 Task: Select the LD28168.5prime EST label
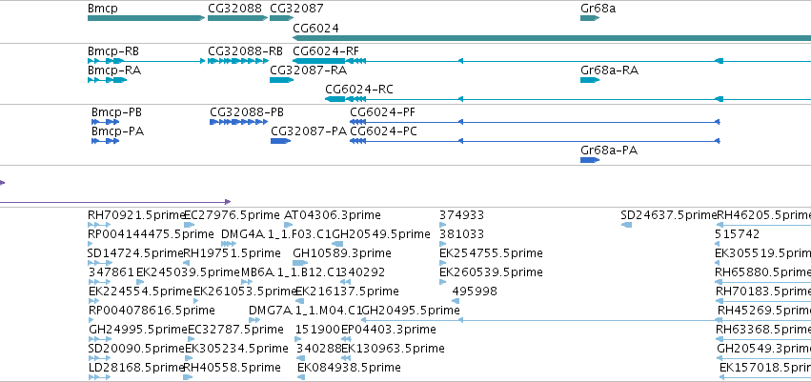point(136,368)
